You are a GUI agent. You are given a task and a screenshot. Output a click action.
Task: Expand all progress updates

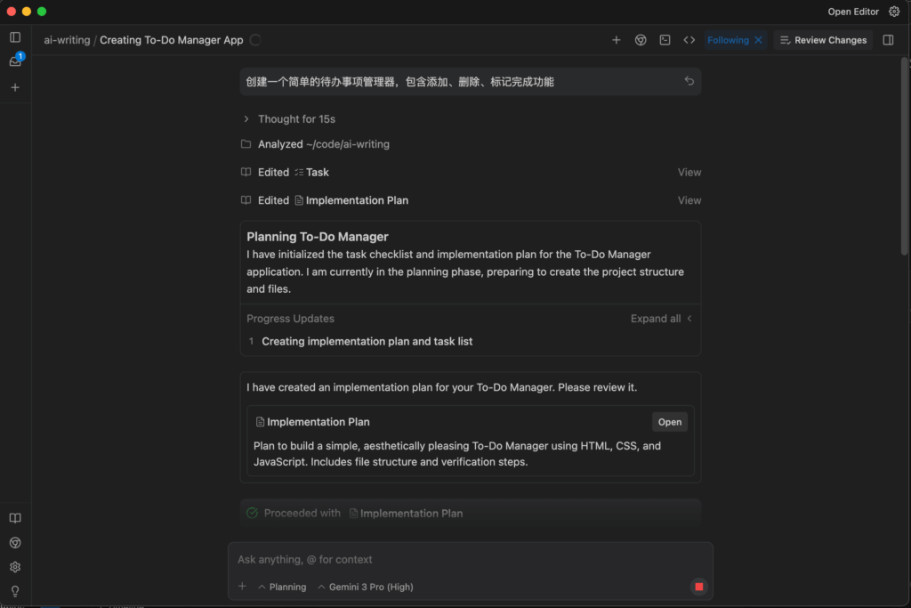pos(661,319)
